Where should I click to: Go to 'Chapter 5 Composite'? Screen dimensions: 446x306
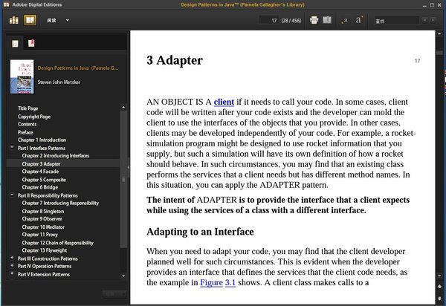click(x=44, y=180)
